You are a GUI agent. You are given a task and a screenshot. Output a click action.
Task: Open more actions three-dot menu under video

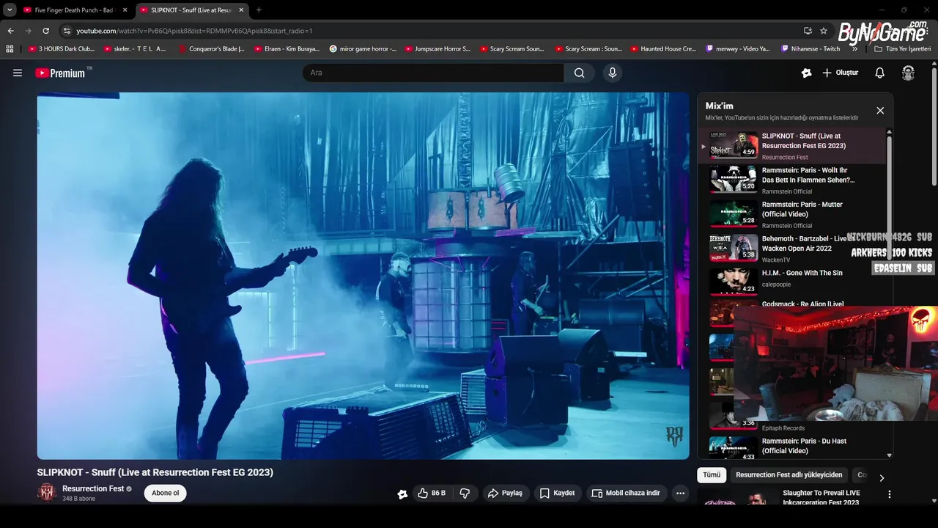pyautogui.click(x=680, y=493)
